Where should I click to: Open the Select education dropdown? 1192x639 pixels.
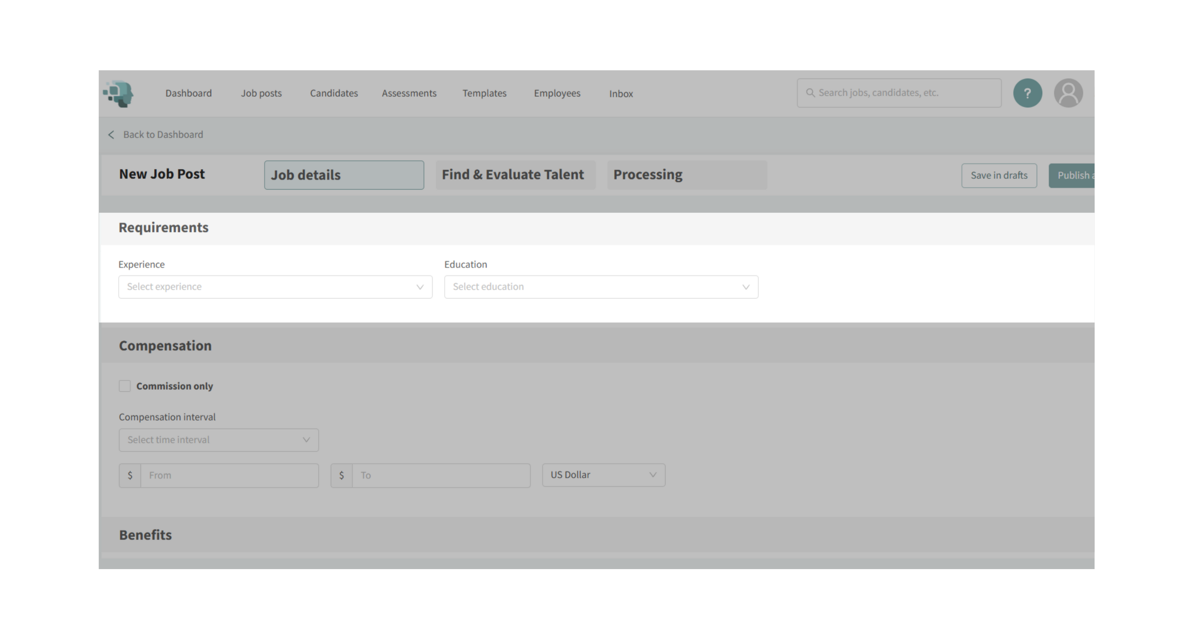(601, 287)
